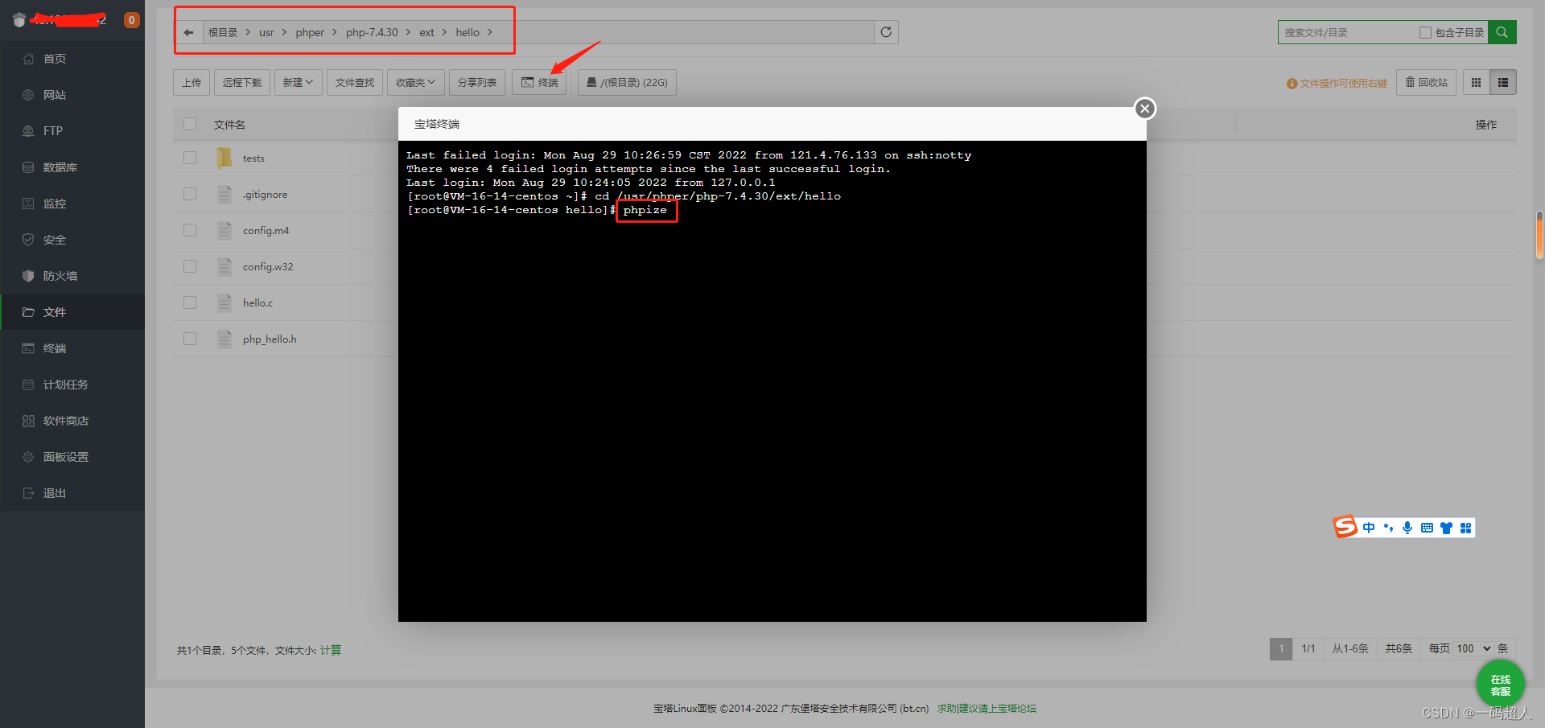
Task: Tick the checkbox for .gitignore
Action: [x=190, y=194]
